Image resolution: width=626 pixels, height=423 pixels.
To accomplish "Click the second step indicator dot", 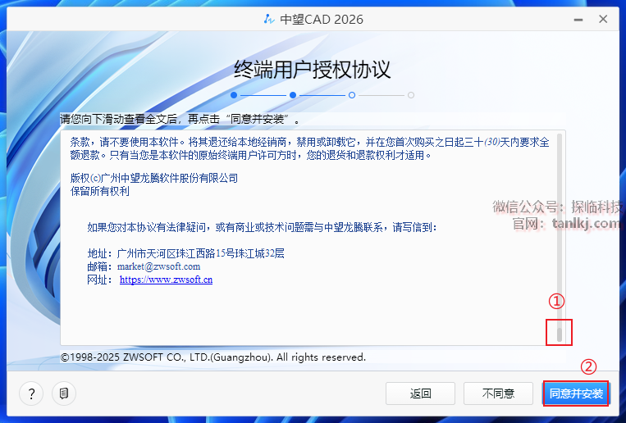I will [293, 95].
